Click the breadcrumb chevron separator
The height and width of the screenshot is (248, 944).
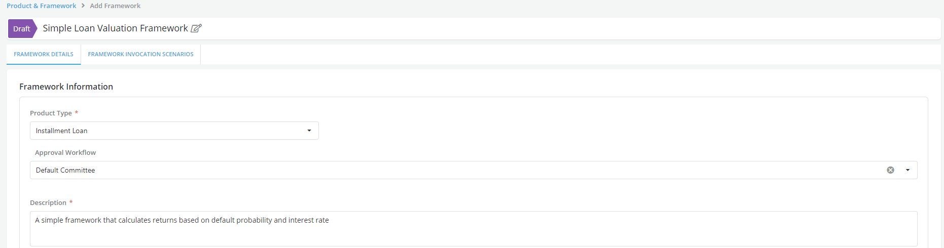83,6
